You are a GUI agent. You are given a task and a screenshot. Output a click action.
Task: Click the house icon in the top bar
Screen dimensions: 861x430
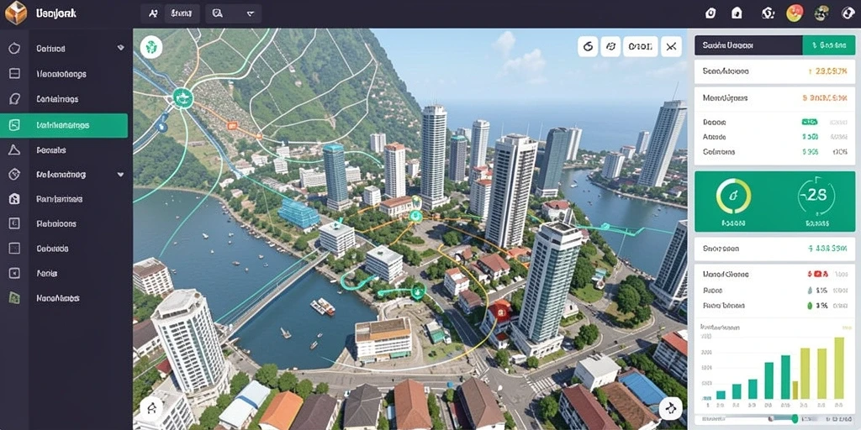coord(737,13)
